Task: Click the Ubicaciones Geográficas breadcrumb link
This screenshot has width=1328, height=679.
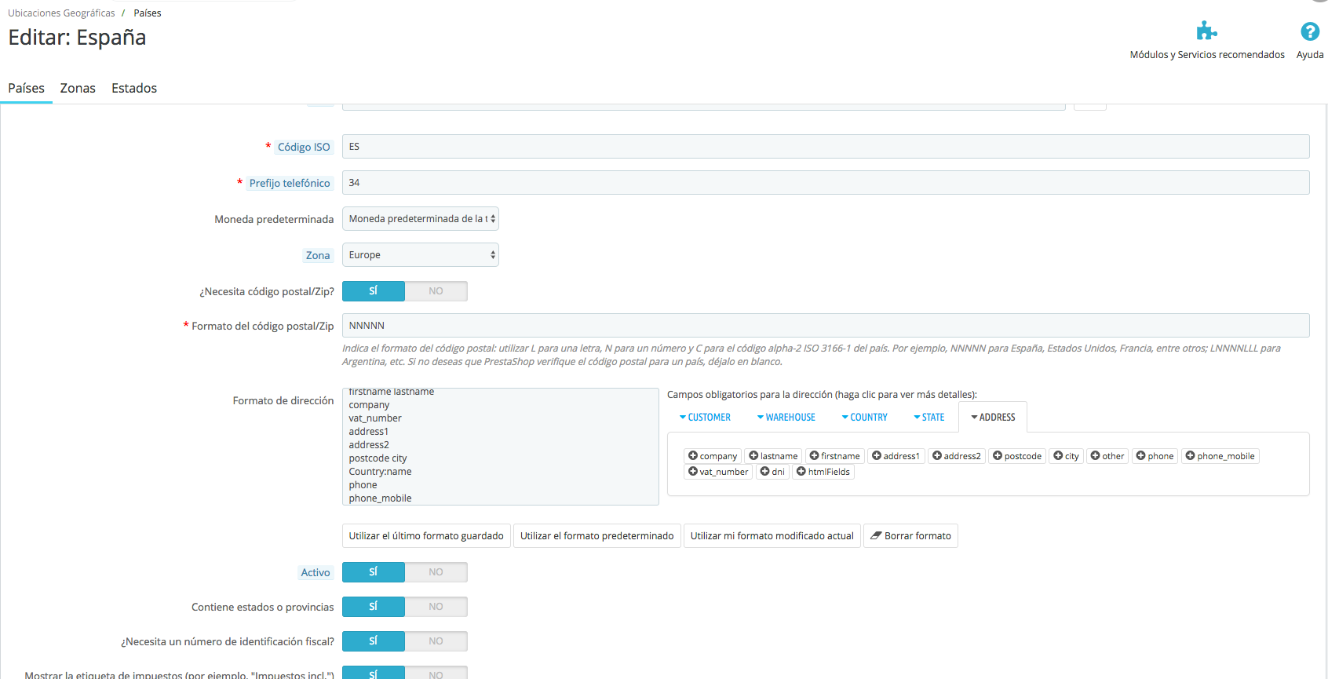Action: [61, 13]
